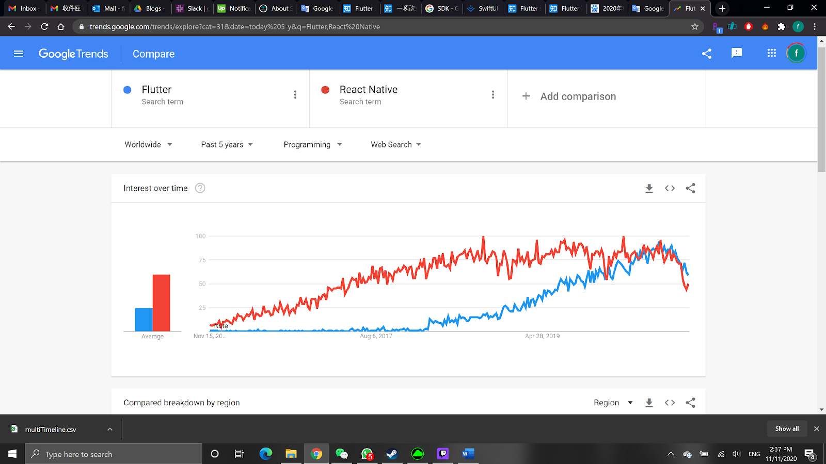Open the downloaded multiTimeline.csv file
Viewport: 826px width, 464px height.
(51, 429)
